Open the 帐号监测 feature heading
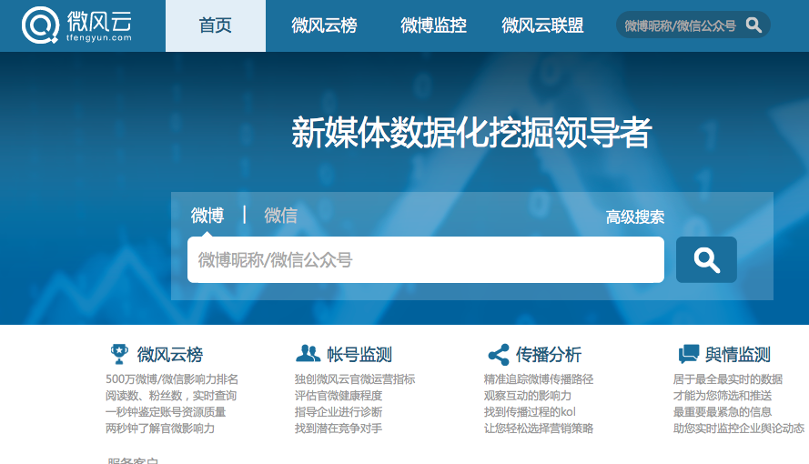Image resolution: width=809 pixels, height=464 pixels. (359, 355)
